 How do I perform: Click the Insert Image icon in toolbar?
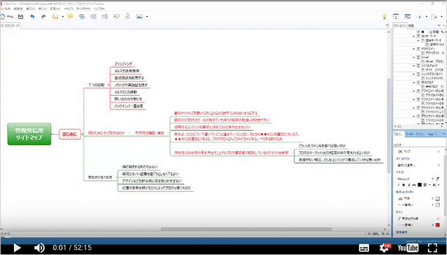pos(139,17)
